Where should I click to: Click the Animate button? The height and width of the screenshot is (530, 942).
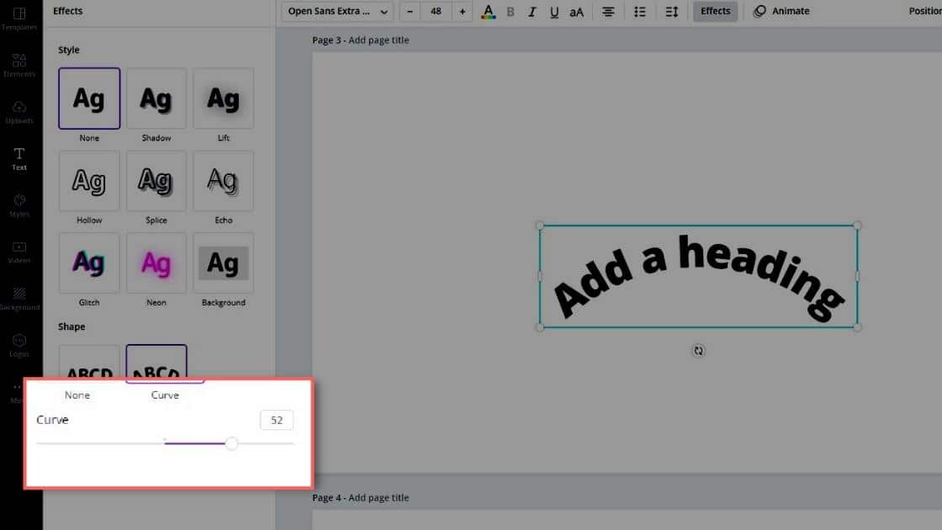coord(781,11)
